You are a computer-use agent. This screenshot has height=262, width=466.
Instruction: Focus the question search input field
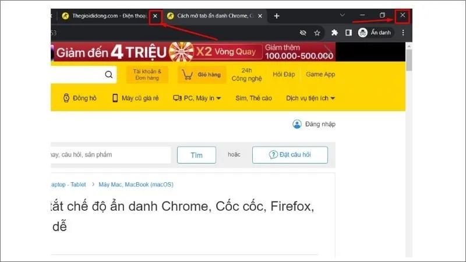click(x=111, y=155)
